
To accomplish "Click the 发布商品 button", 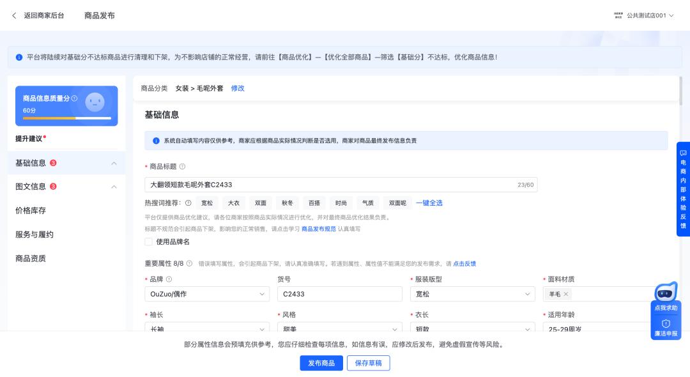I will click(321, 362).
